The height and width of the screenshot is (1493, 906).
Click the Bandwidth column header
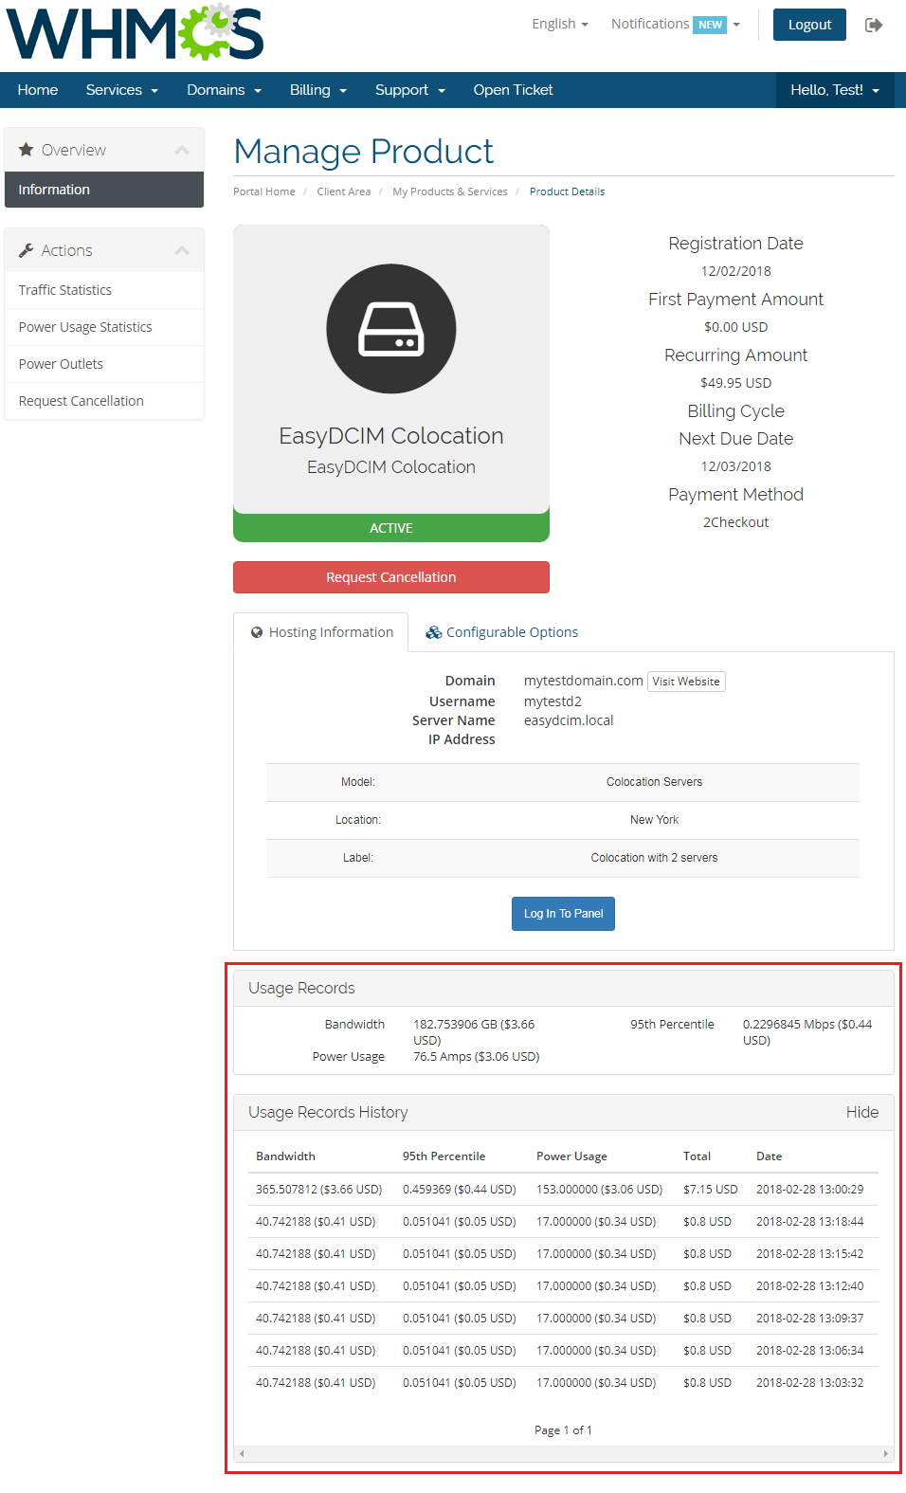pyautogui.click(x=285, y=1156)
